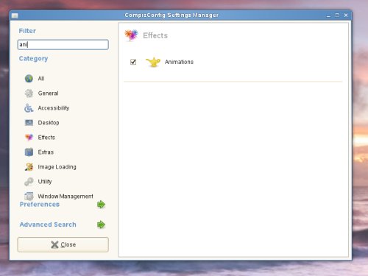Click the Desktop category monitor icon

tap(29, 123)
